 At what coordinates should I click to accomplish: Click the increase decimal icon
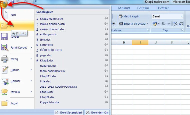175,24
